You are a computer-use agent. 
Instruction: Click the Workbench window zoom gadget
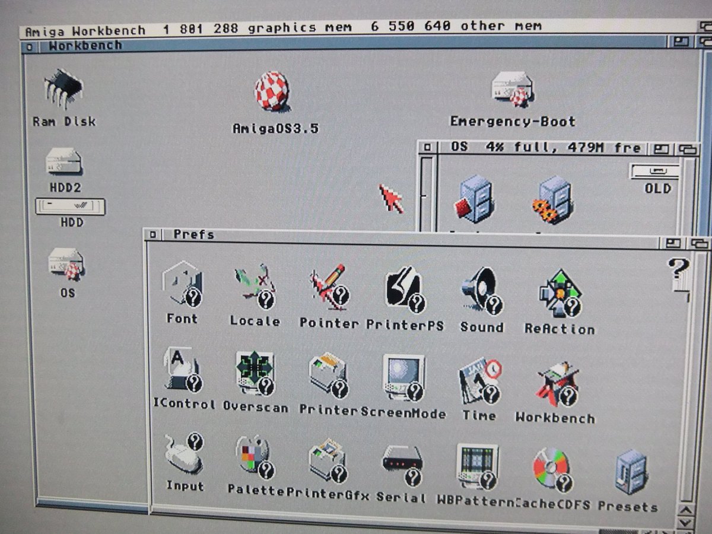[x=682, y=42]
